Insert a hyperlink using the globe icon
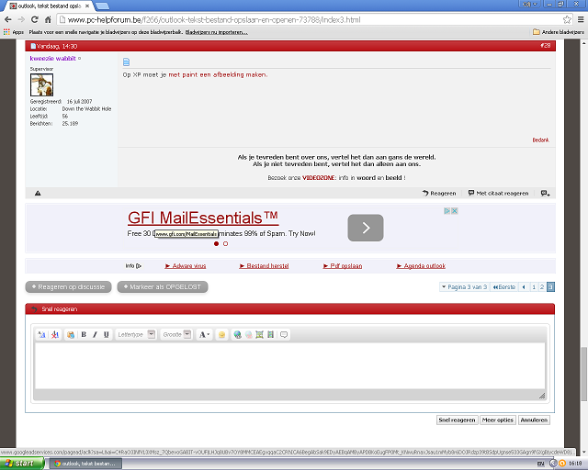588x470 pixels. pyautogui.click(x=237, y=334)
